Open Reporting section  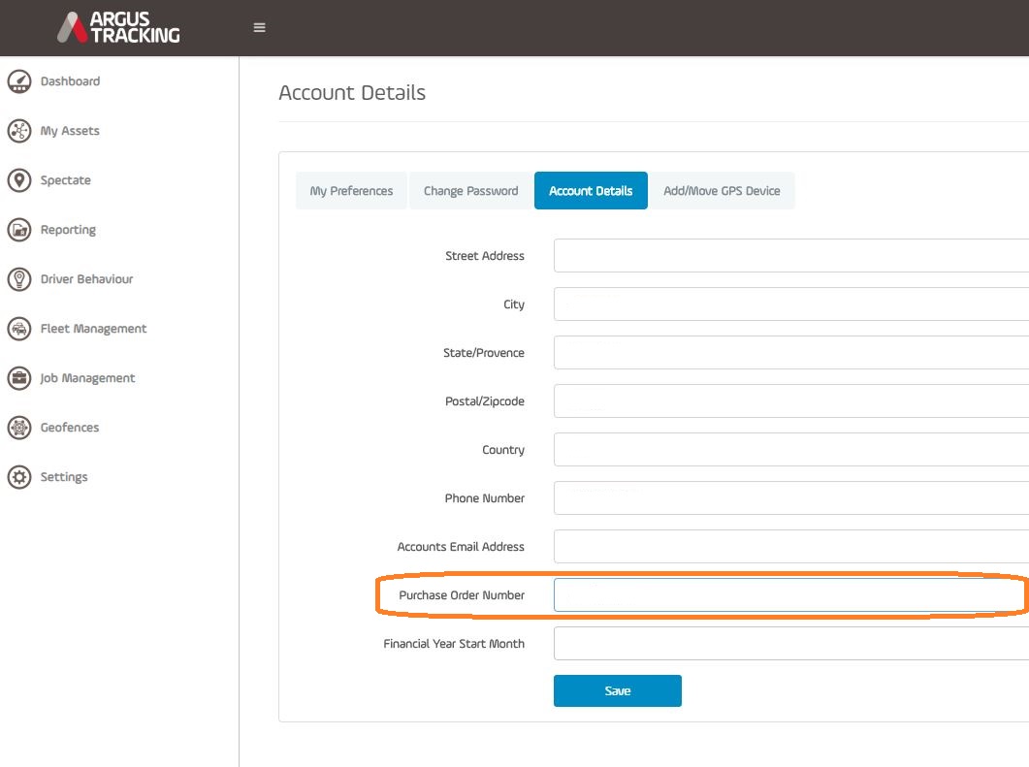(x=68, y=230)
